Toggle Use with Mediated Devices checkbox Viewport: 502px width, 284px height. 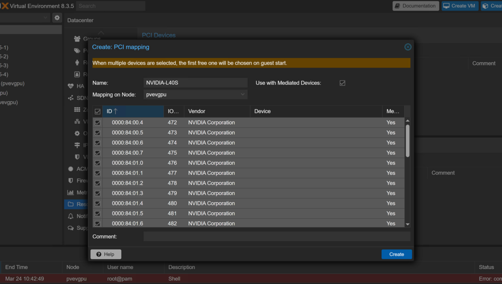click(x=342, y=83)
